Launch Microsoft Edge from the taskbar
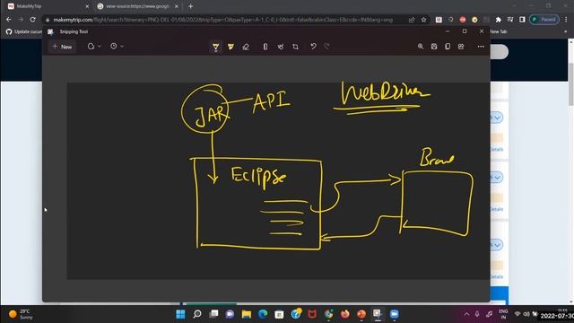The image size is (574, 323). coord(263,314)
